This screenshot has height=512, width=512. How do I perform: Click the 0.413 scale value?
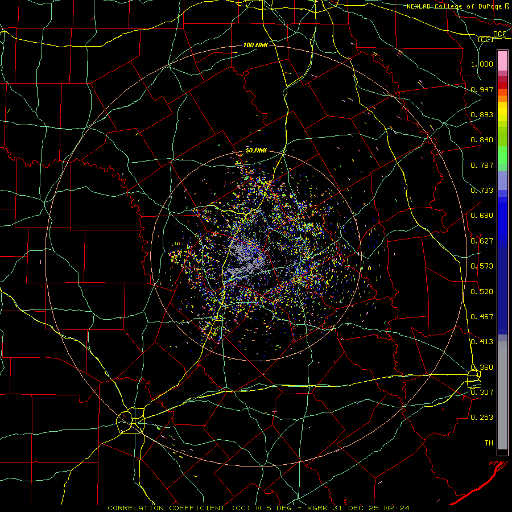(482, 342)
